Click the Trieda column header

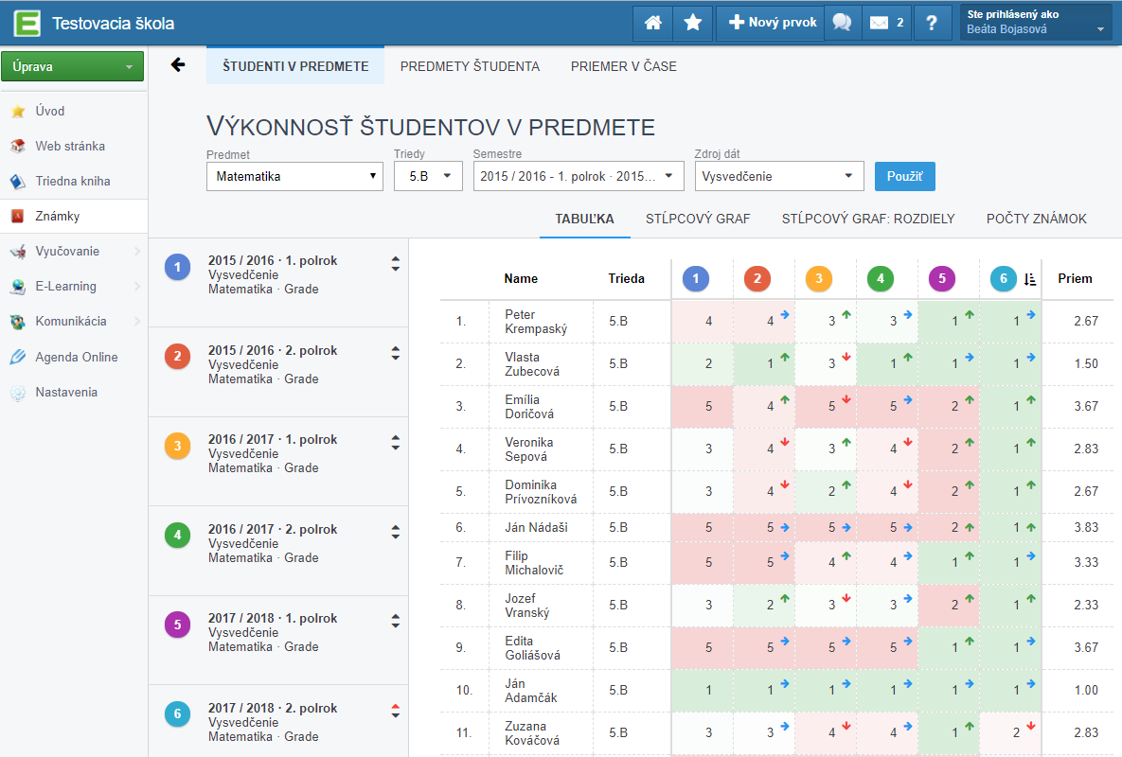(626, 279)
